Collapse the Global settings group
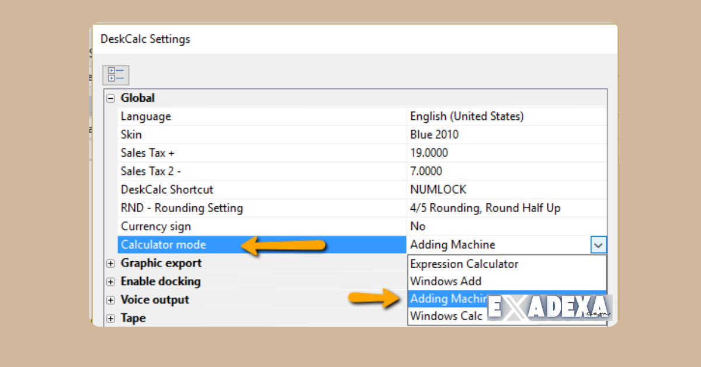 [x=110, y=98]
